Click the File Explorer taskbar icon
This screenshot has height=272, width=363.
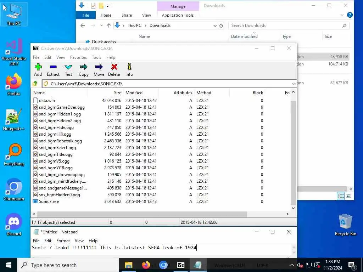128,265
